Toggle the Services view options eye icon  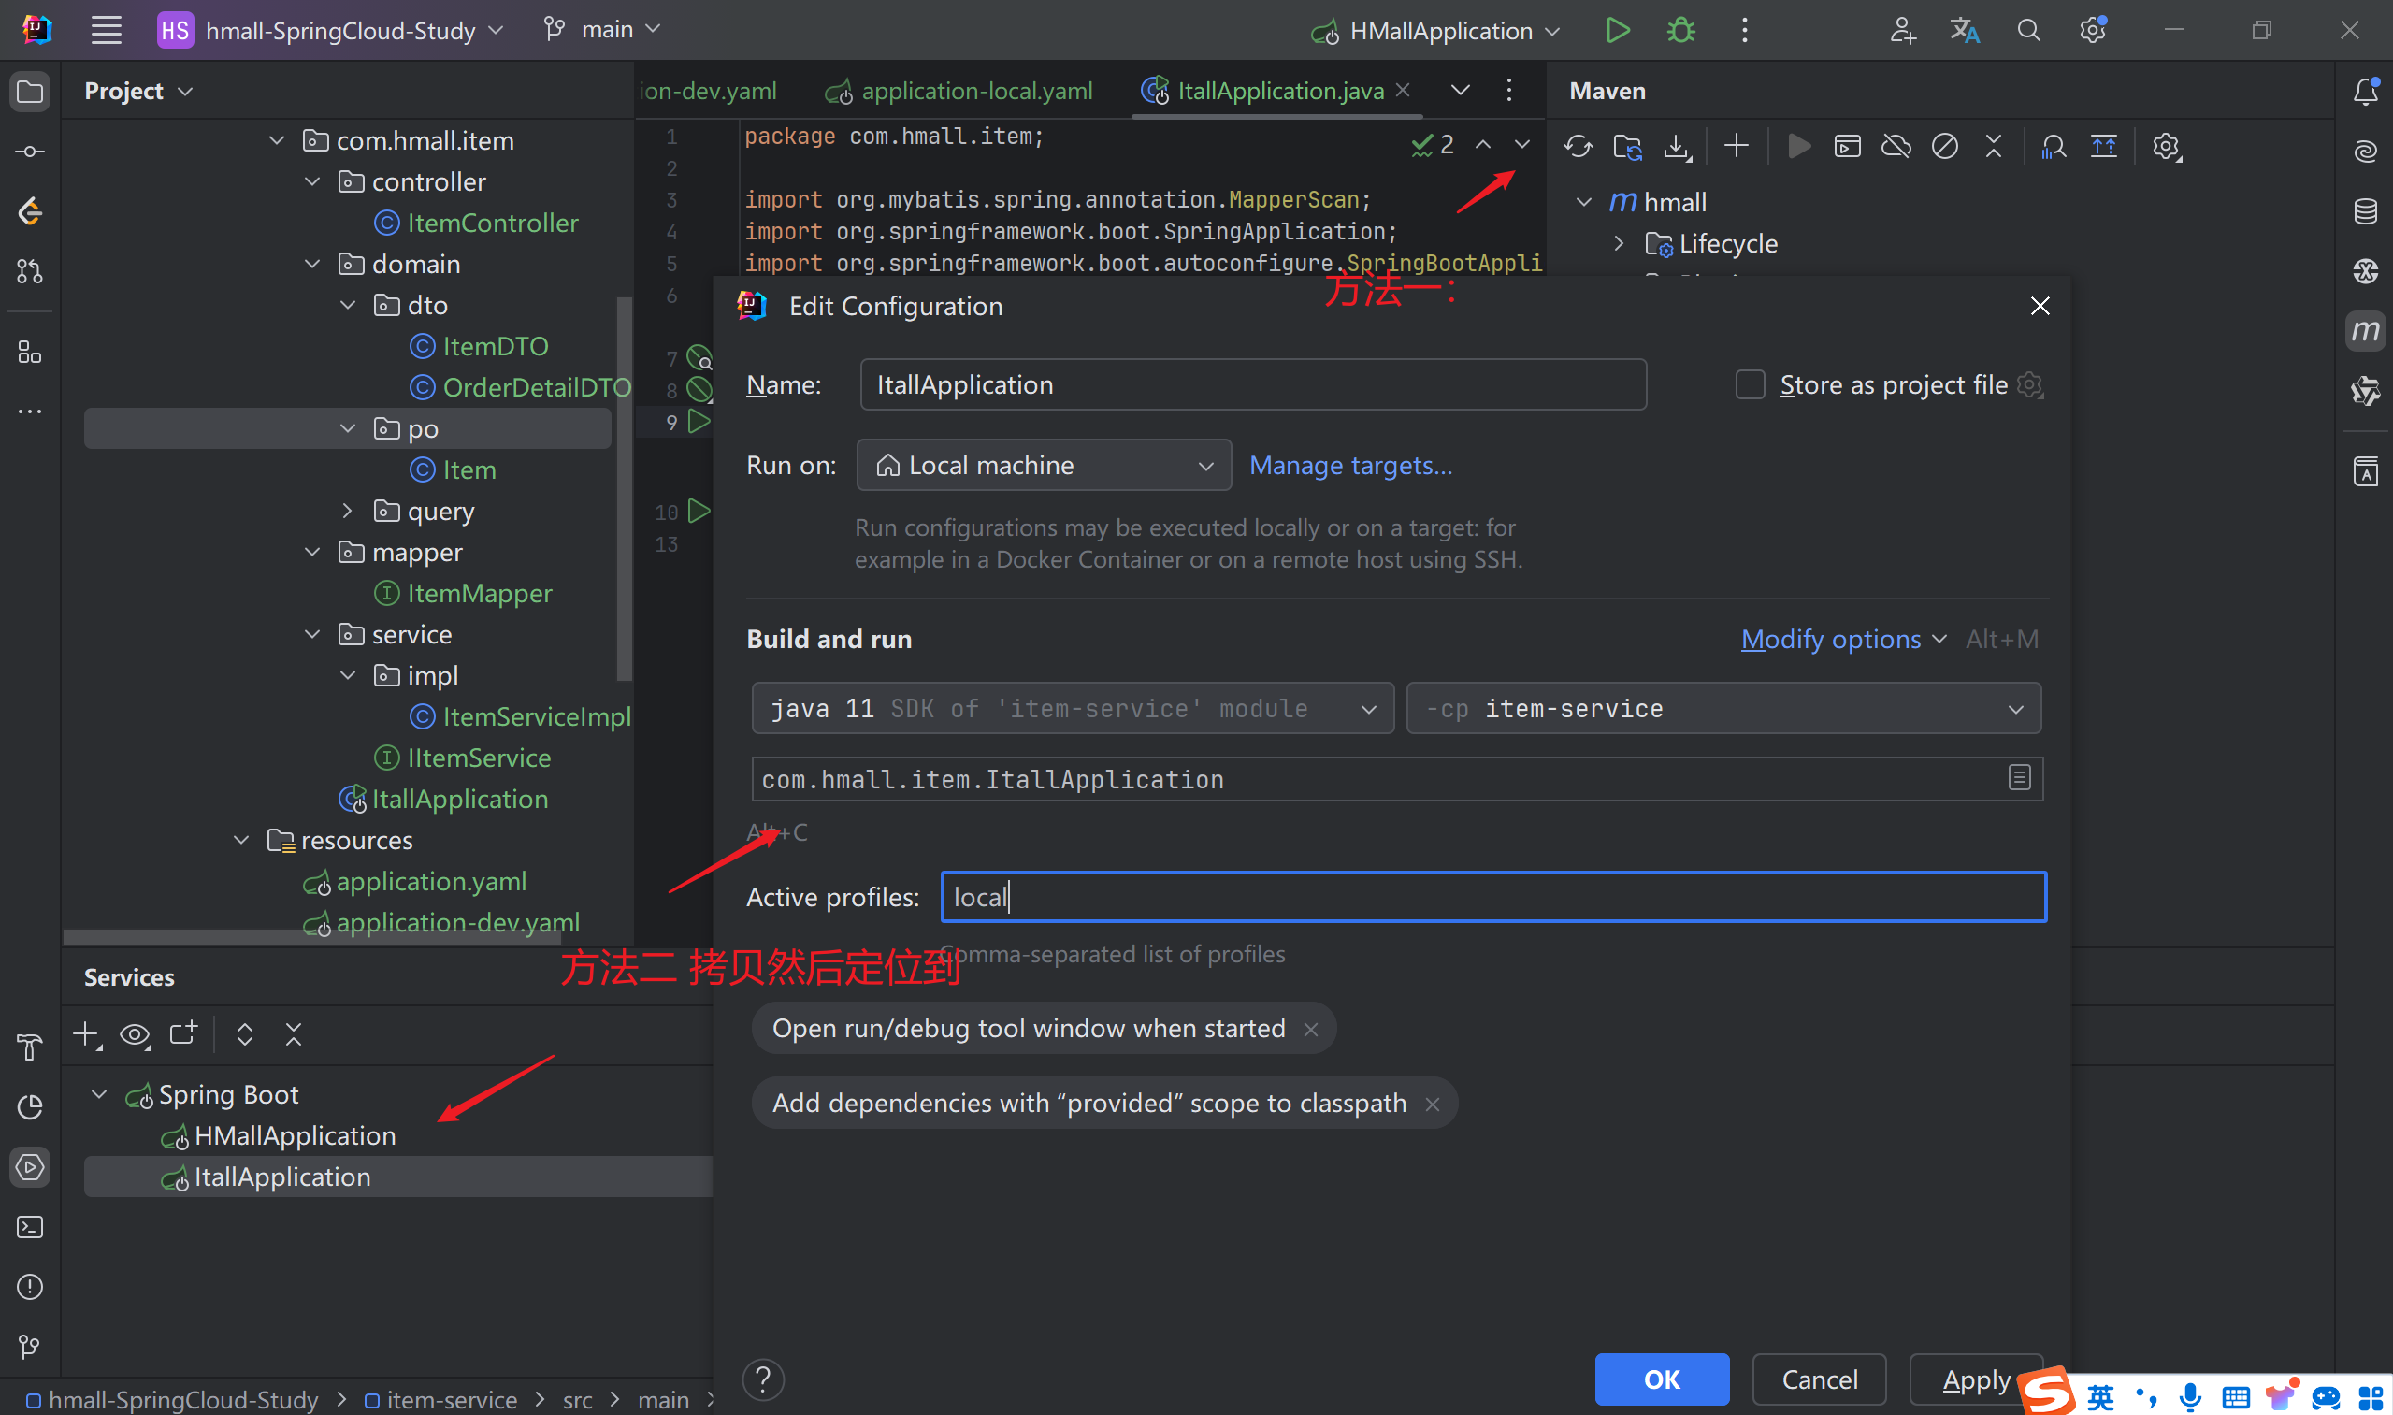click(x=135, y=1034)
